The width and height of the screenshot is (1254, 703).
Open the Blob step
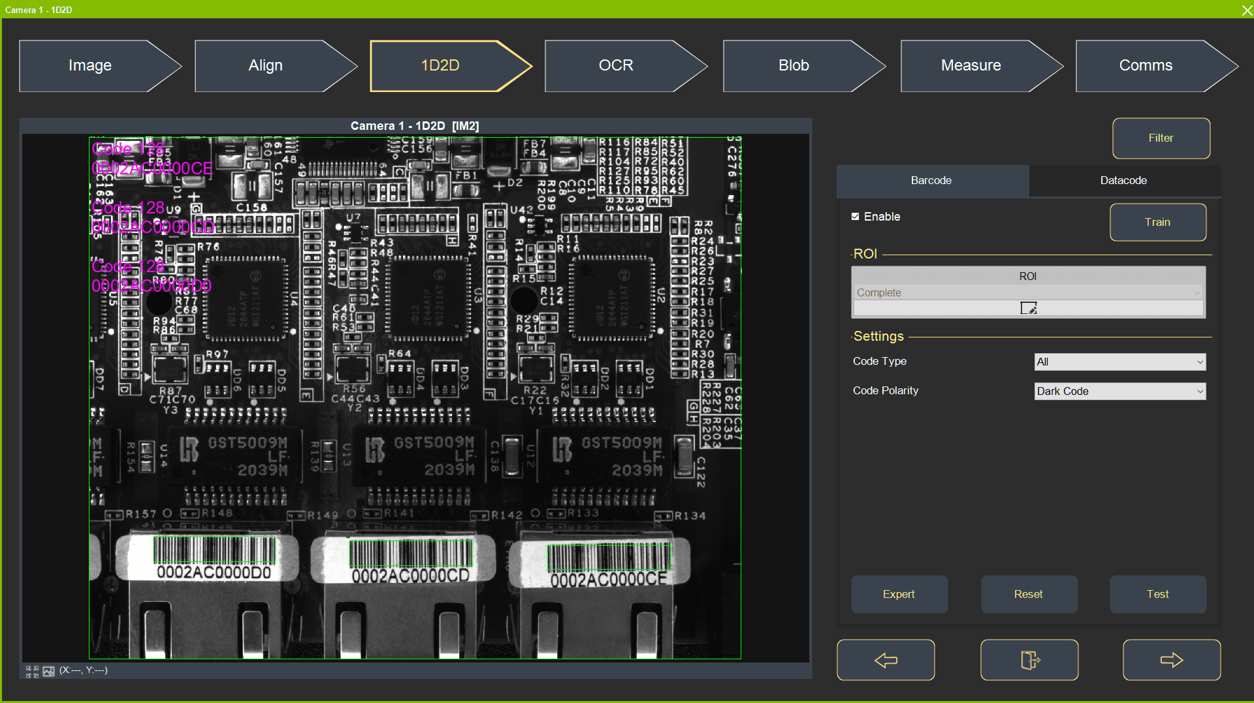tap(804, 66)
